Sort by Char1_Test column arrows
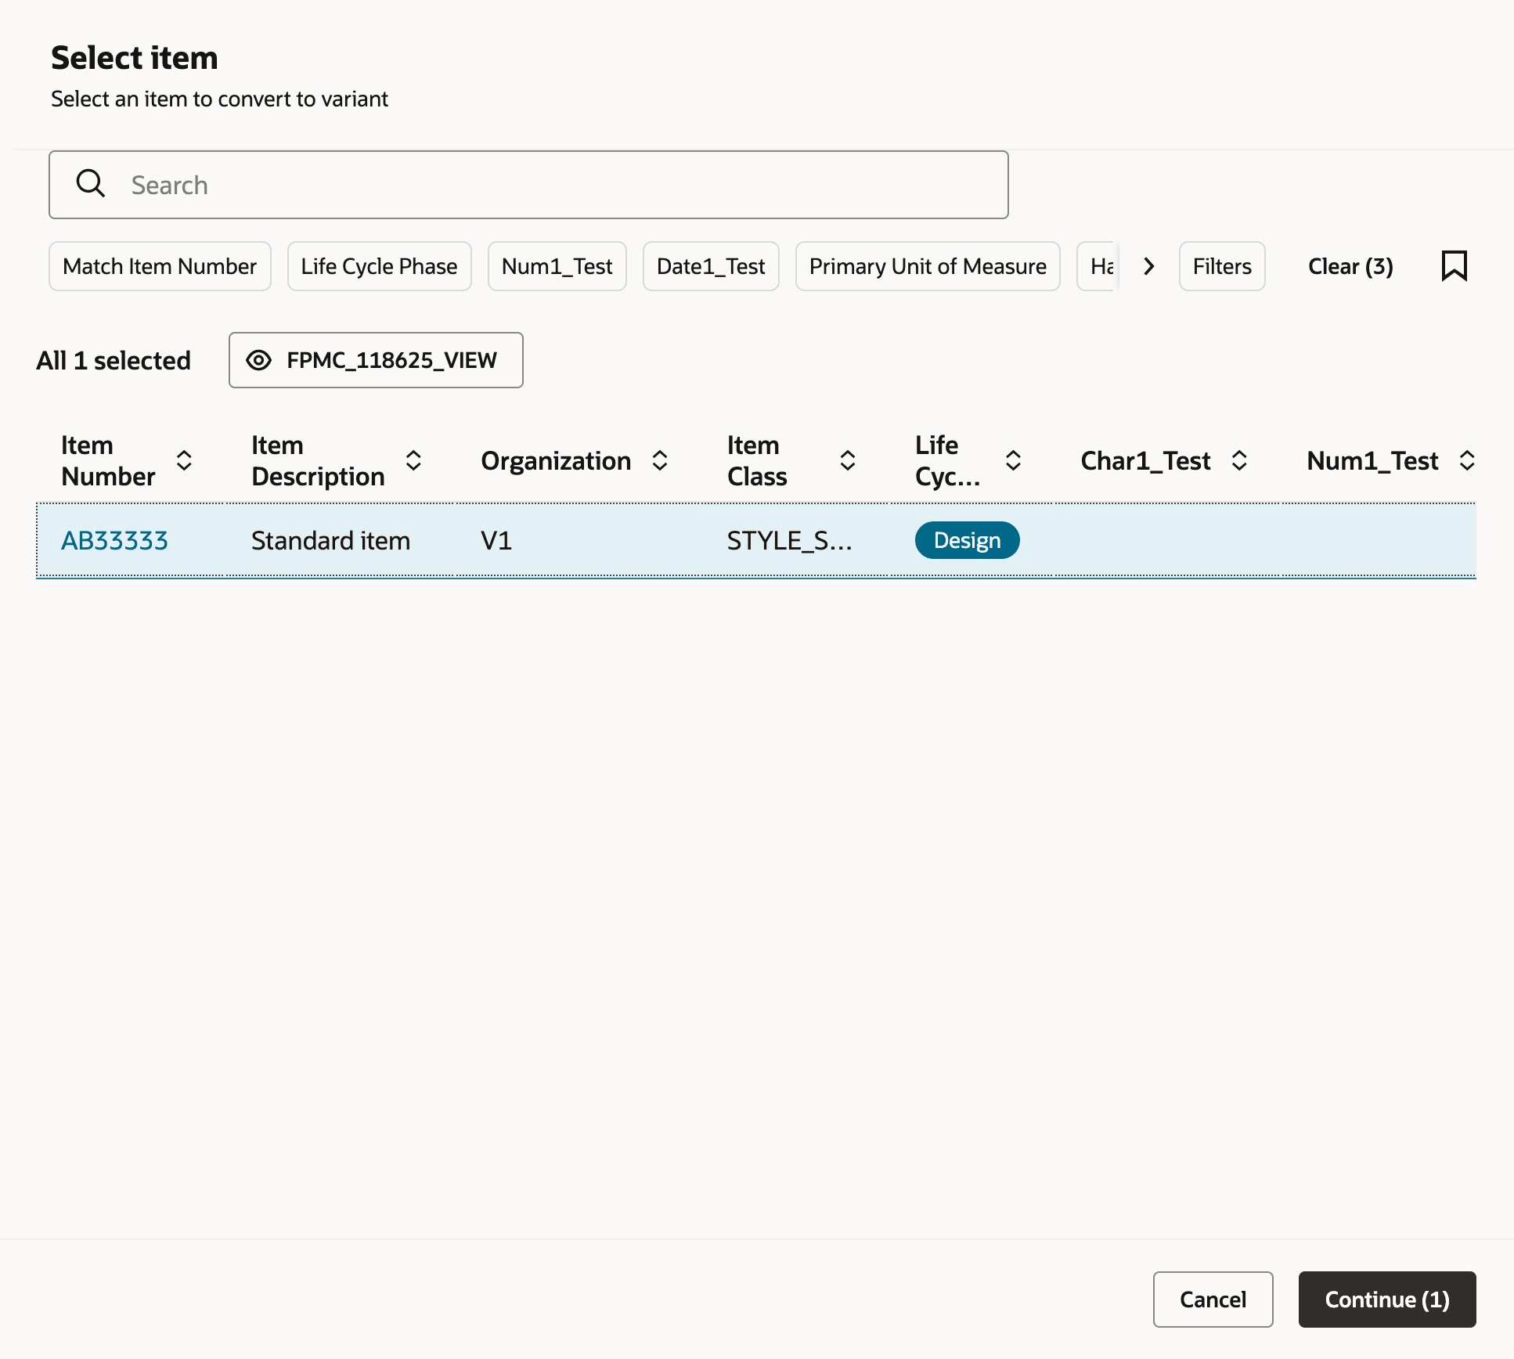Image resolution: width=1514 pixels, height=1359 pixels. tap(1238, 460)
